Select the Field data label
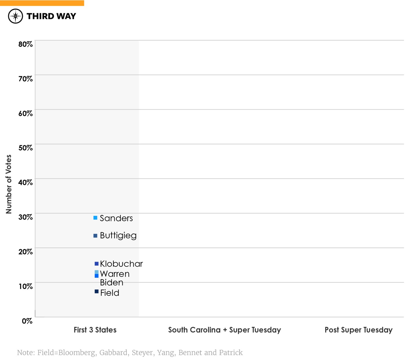 coord(109,293)
